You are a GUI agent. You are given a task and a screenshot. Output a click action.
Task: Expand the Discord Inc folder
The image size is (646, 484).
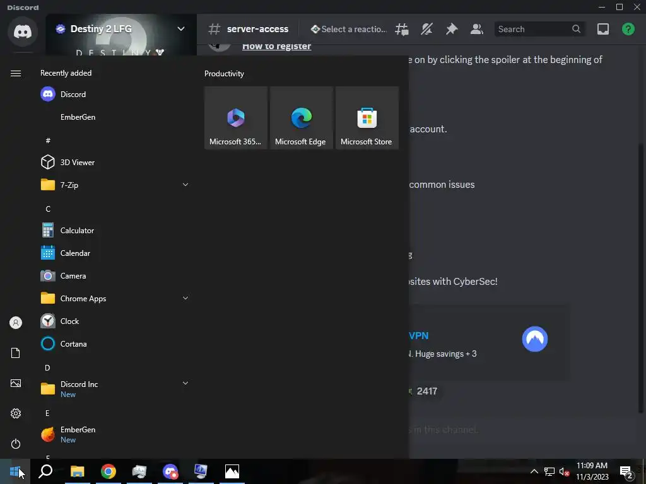pos(115,388)
